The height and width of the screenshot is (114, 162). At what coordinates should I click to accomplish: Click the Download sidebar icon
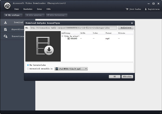click(5, 22)
